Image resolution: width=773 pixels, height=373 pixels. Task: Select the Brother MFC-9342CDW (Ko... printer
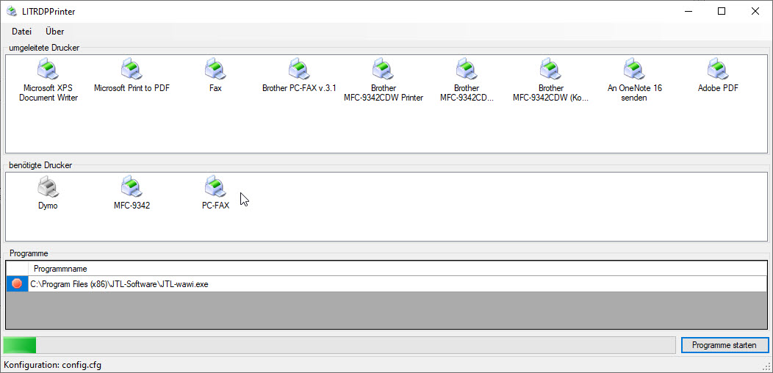(x=550, y=70)
